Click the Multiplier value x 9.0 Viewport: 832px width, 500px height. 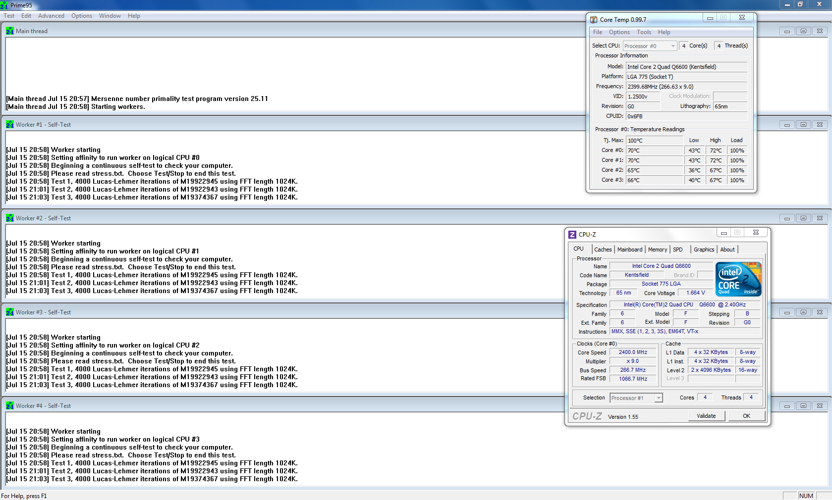click(x=633, y=361)
